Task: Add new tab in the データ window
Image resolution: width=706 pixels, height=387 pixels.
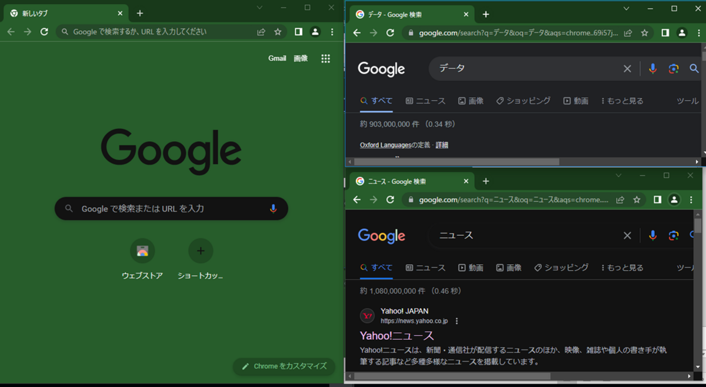Action: [x=485, y=14]
